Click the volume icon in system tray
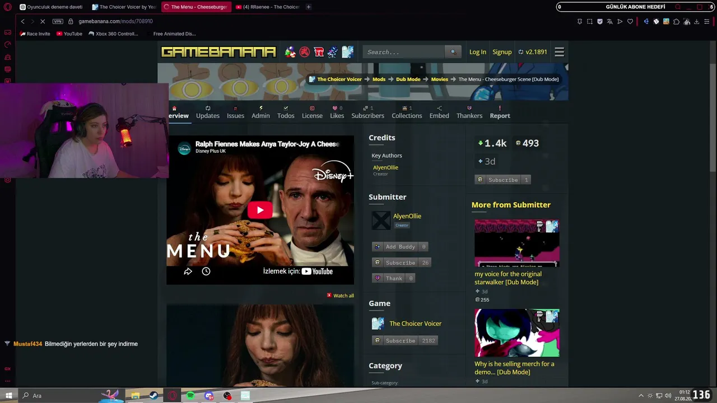Screen dimensions: 717x403 click(668, 396)
